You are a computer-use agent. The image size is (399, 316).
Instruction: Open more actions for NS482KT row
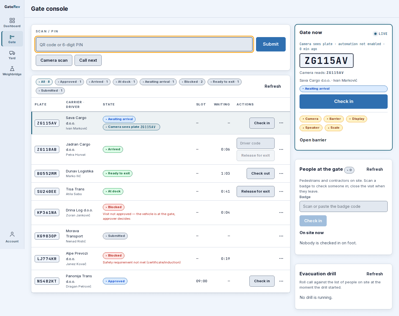(x=281, y=281)
